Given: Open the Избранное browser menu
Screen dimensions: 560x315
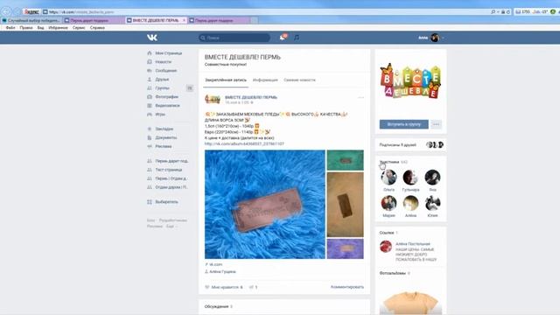Looking at the screenshot, I should (59, 27).
